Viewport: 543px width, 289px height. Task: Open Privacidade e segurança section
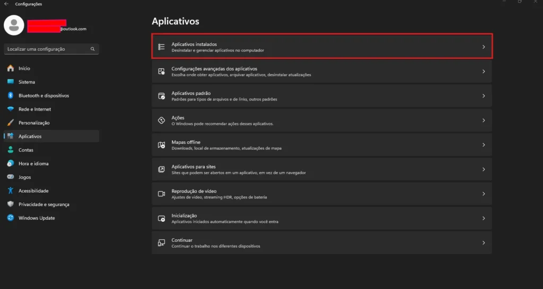pyautogui.click(x=51, y=204)
